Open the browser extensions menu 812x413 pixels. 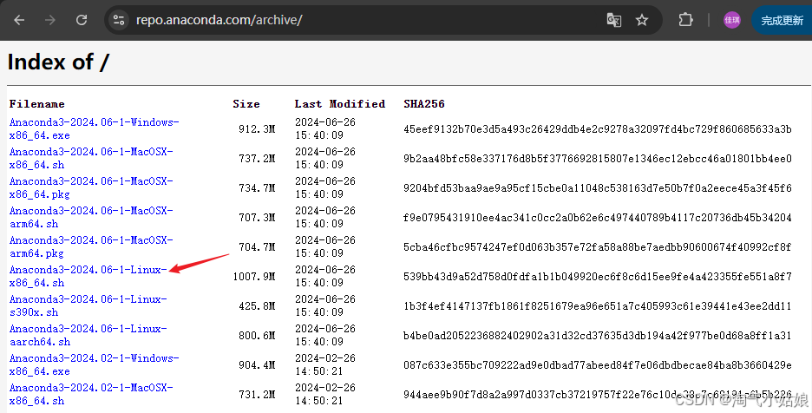685,20
